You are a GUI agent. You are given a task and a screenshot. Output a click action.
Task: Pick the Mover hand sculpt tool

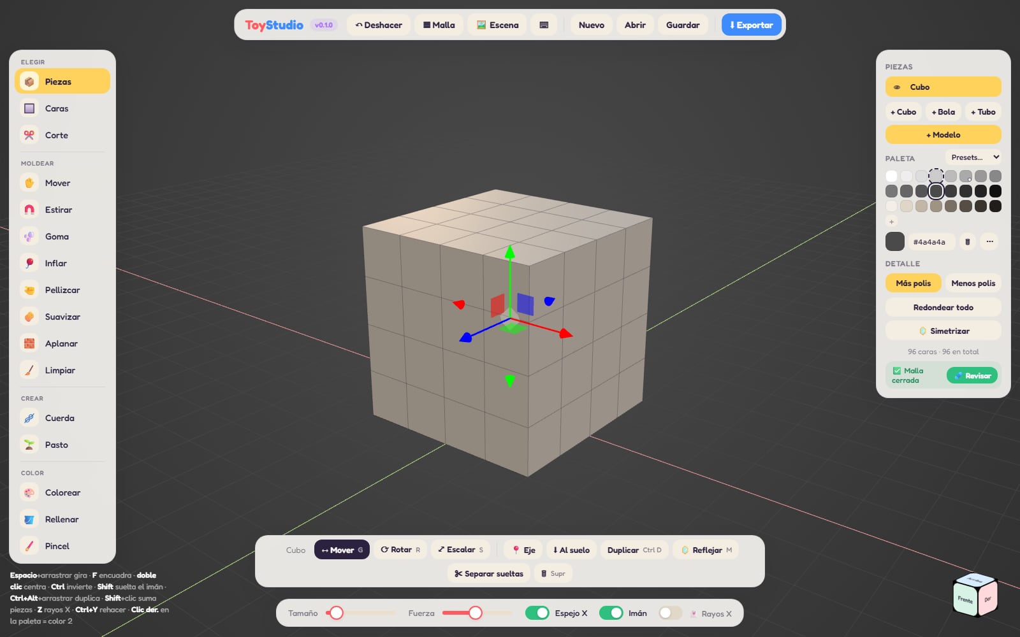[x=62, y=183]
